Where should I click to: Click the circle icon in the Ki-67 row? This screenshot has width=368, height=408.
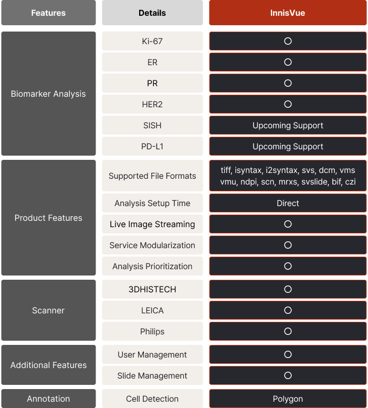pyautogui.click(x=288, y=41)
